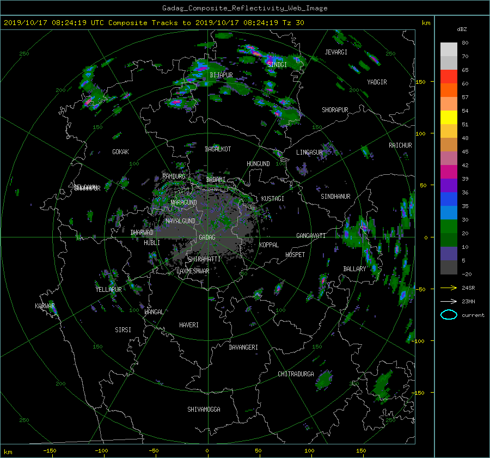Click the dBZ legend heading
The width and height of the screenshot is (490, 458).
click(462, 29)
